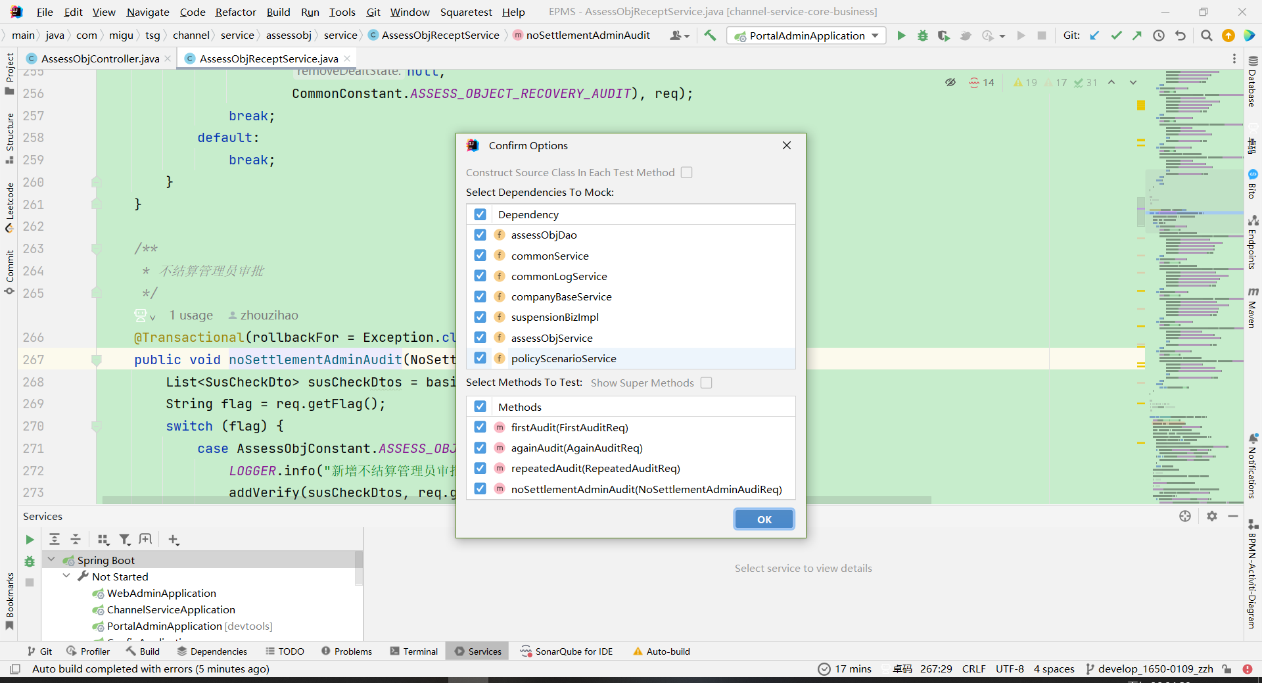Collapse the Not Started tree node

(x=66, y=576)
